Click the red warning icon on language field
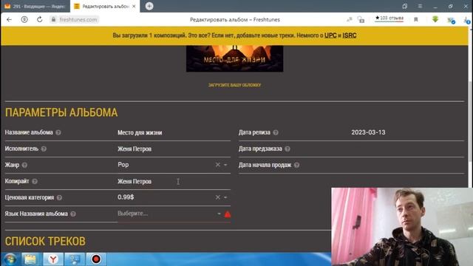 228,214
